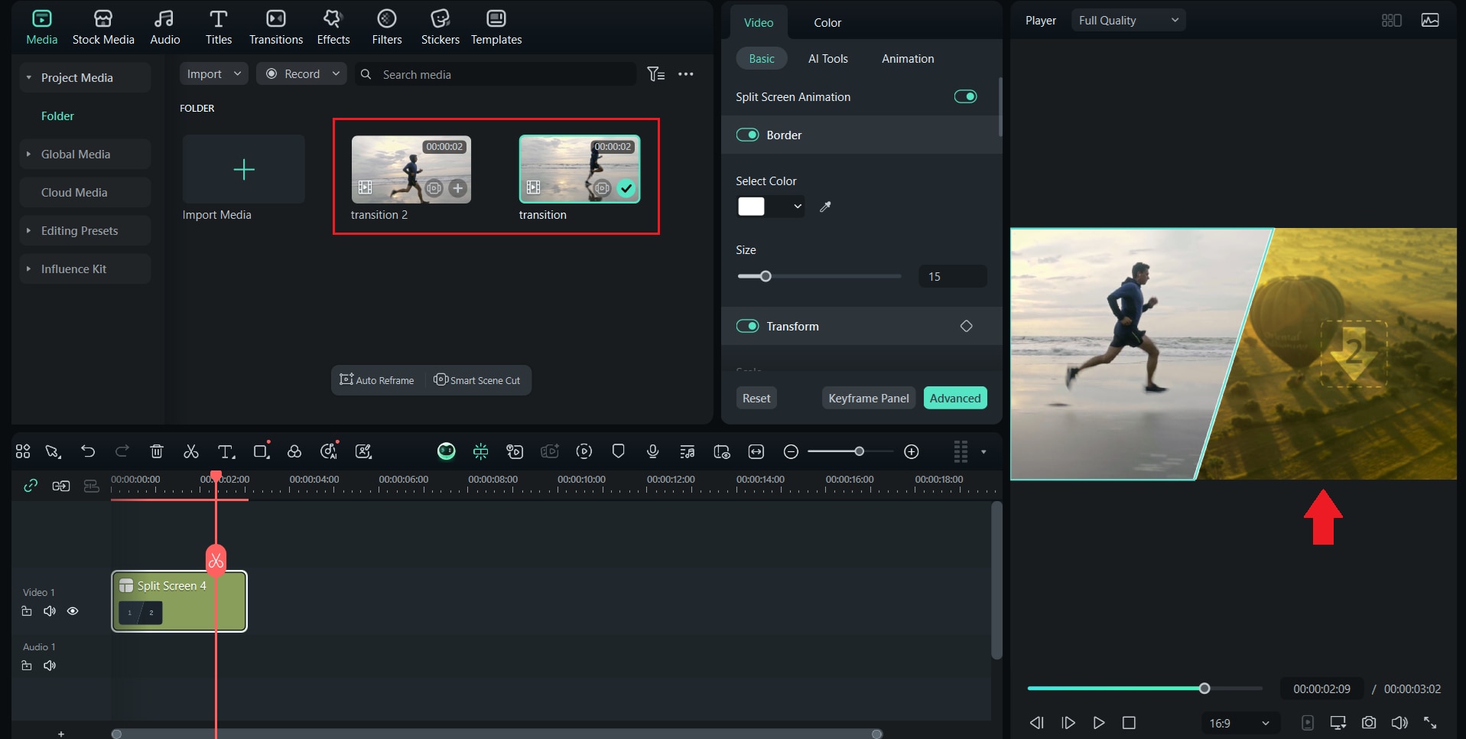Toggle the Border switch
The width and height of the screenshot is (1466, 739).
click(747, 135)
